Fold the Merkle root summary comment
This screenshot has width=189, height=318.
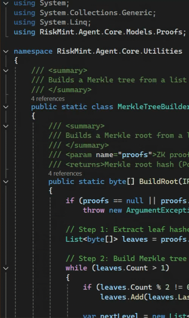point(6,126)
